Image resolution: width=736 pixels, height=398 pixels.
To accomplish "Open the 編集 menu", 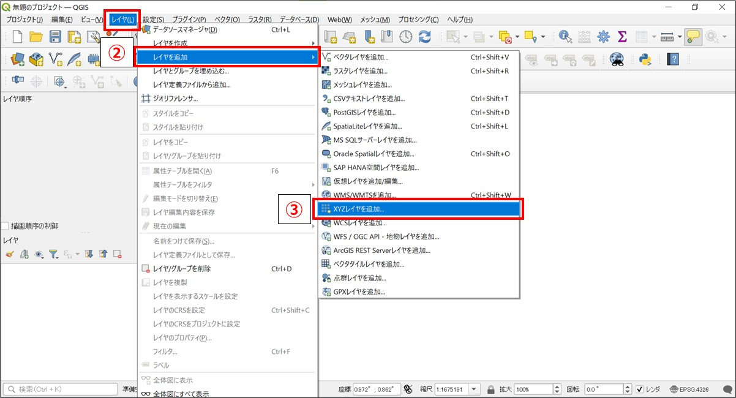I will tap(62, 20).
